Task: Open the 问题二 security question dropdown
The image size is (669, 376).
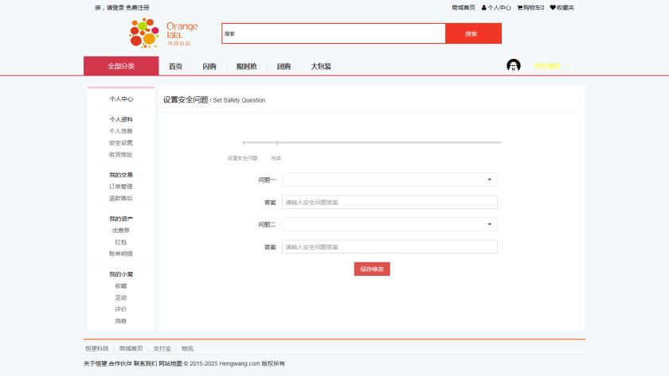Action: click(x=389, y=224)
